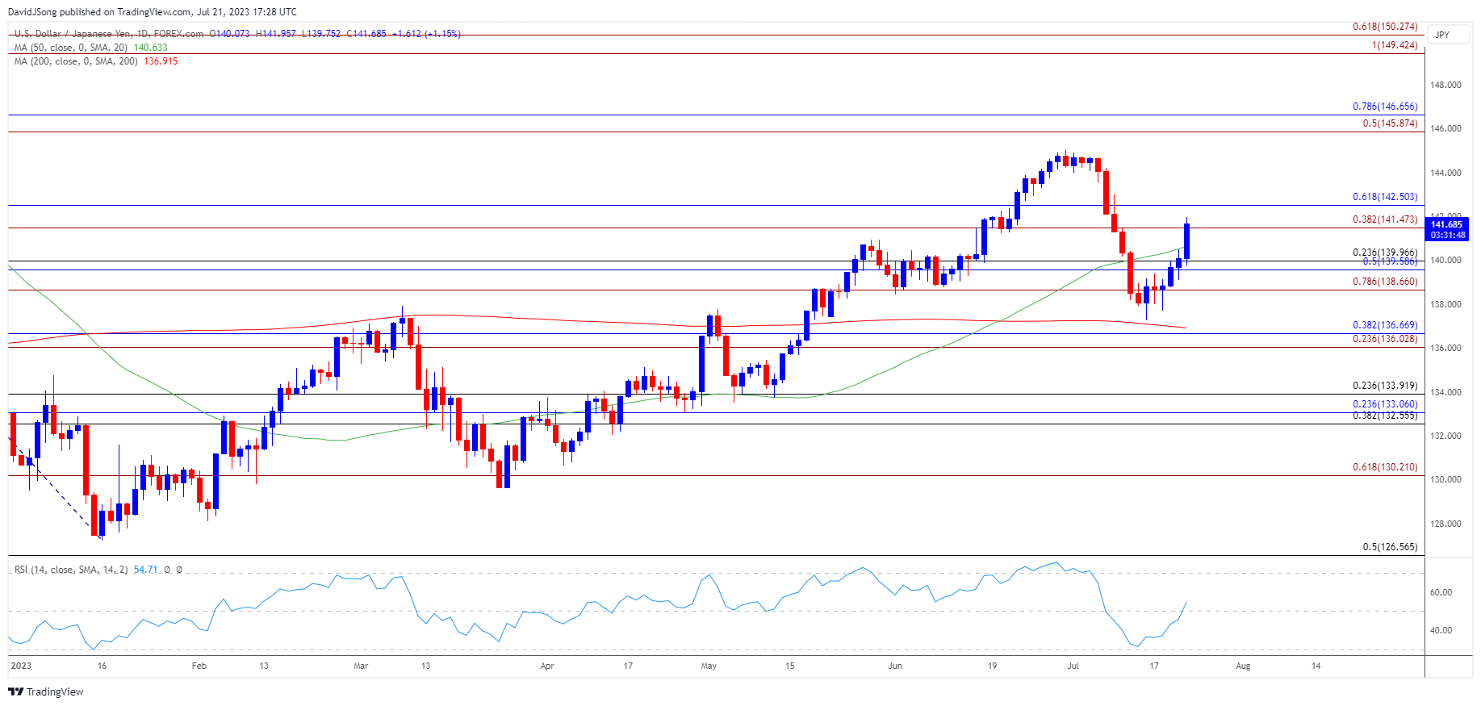Click the 60.00 RSI axis label
The height and width of the screenshot is (706, 1481).
point(1441,592)
